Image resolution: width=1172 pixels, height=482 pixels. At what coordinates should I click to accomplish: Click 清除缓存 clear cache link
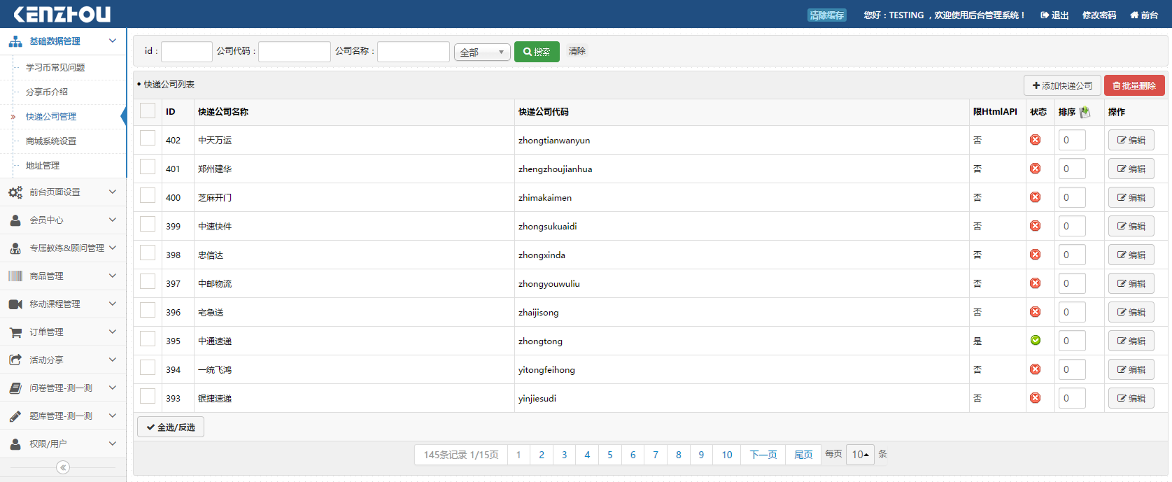click(827, 15)
